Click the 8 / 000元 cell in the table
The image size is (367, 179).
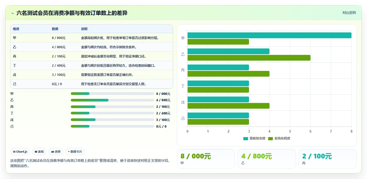[59, 38]
